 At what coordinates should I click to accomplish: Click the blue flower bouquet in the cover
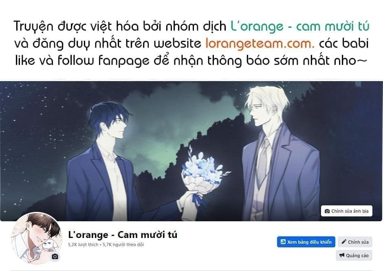tap(203, 171)
